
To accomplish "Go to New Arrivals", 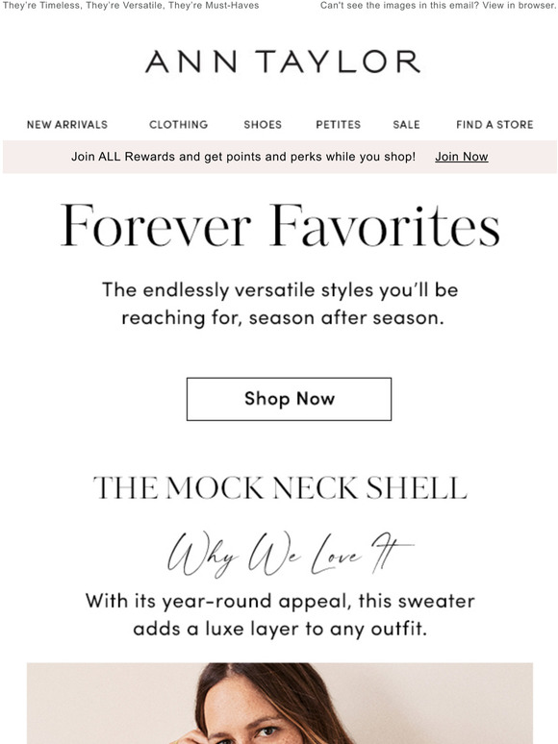I will [x=67, y=125].
